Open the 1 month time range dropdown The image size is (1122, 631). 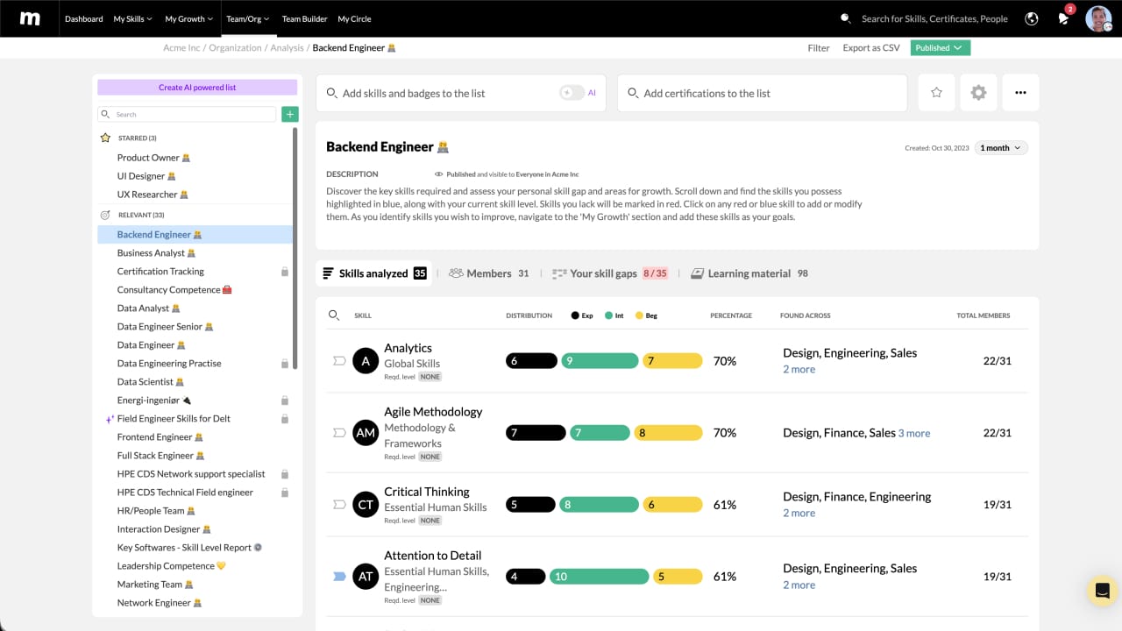pos(1000,148)
